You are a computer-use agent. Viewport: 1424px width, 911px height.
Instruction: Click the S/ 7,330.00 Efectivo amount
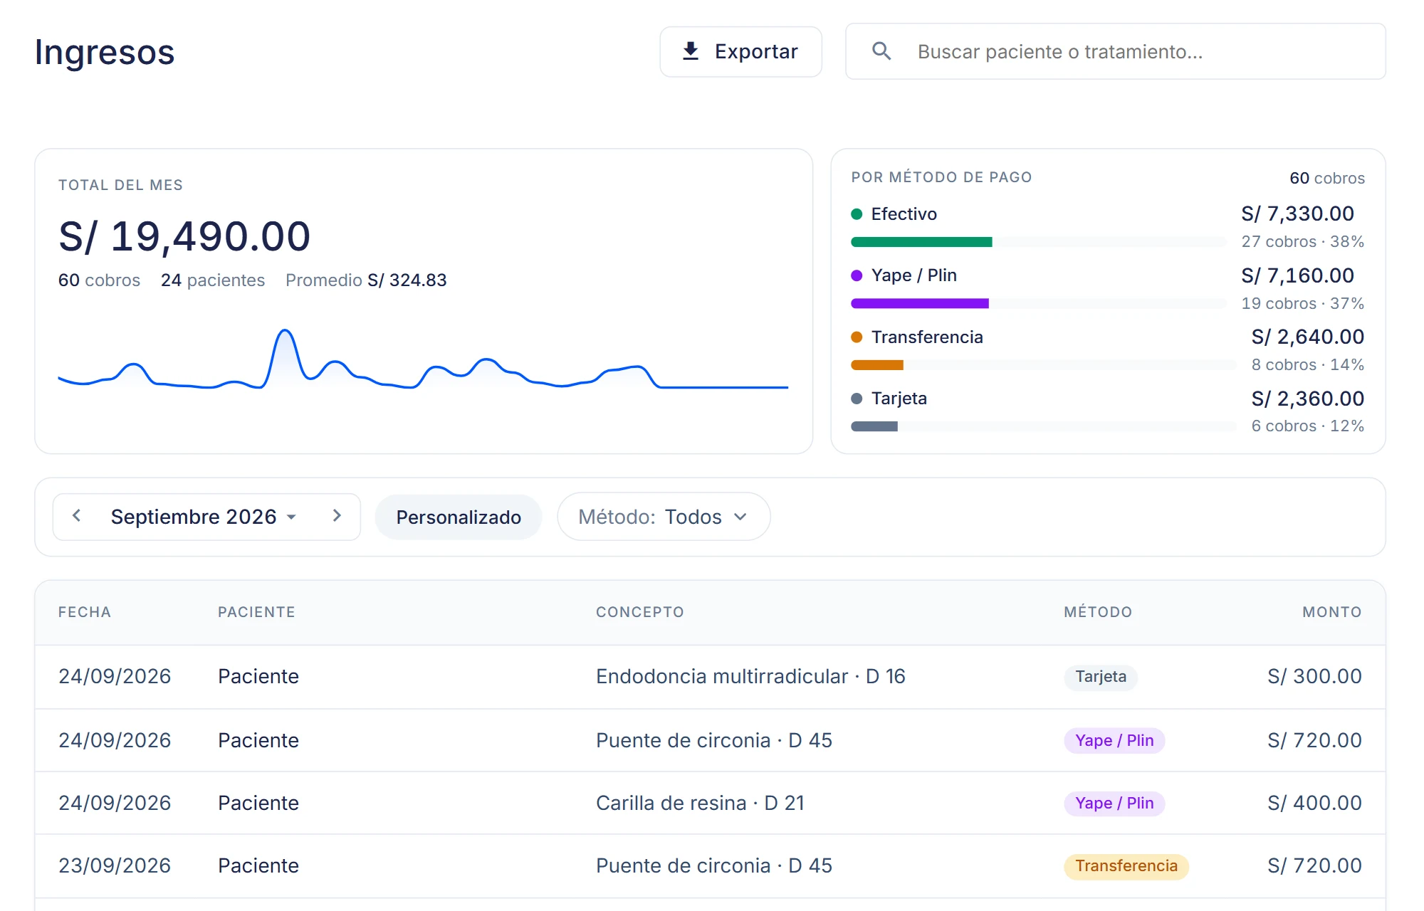point(1298,214)
